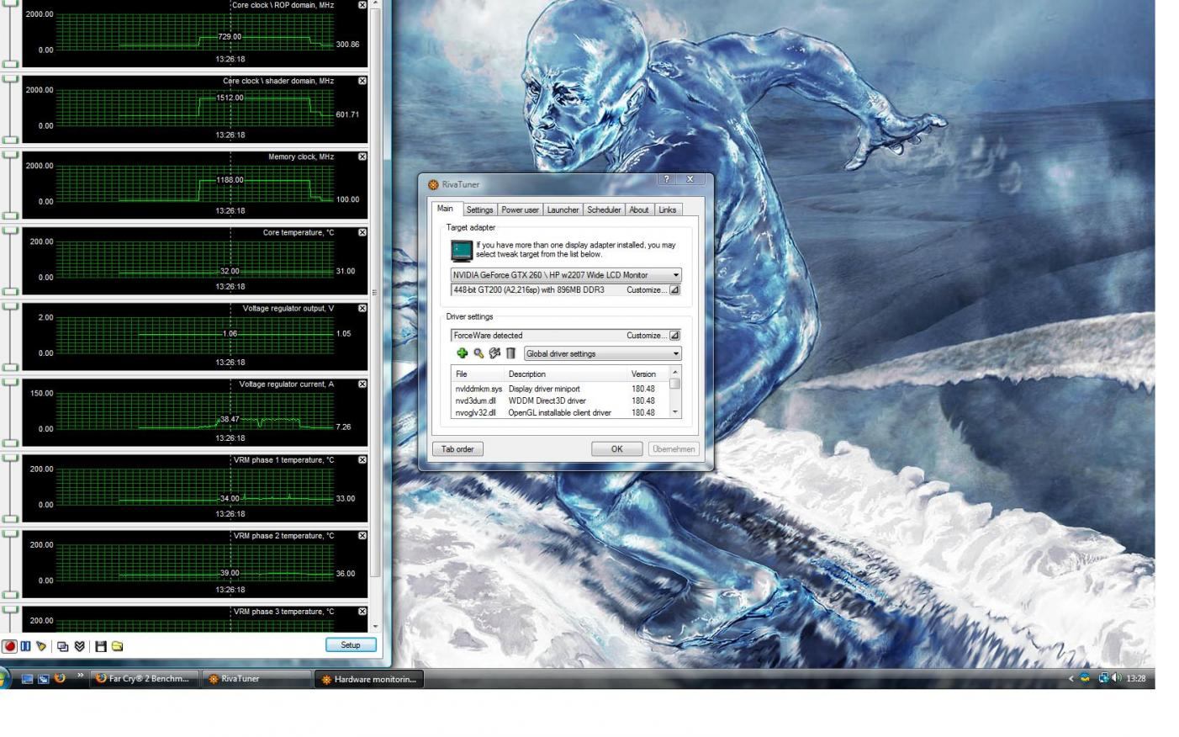Click the Firefox icon in Quick Launch
The image size is (1179, 737).
(60, 678)
